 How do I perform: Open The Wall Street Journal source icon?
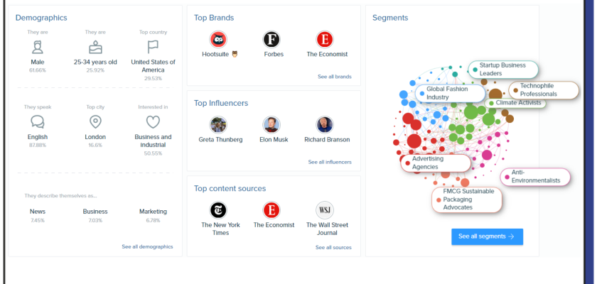click(x=324, y=210)
